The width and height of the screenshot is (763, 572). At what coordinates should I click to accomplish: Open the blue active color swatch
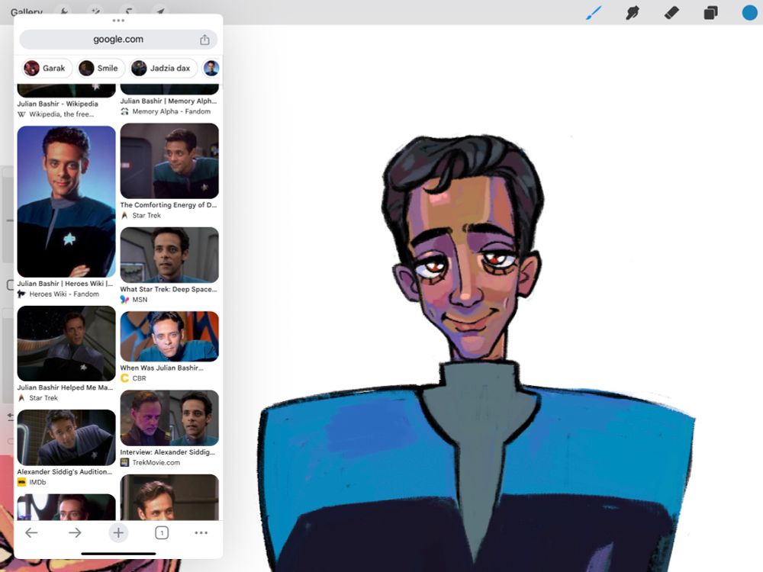(750, 13)
